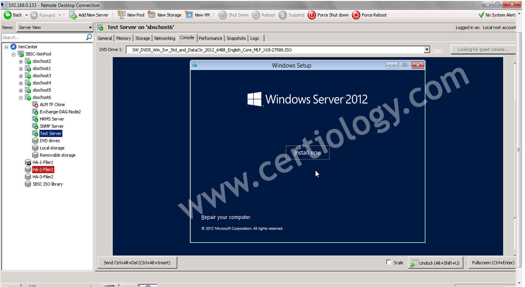Click Repair your computer link
Screen dimensions: 525x287
[226, 217]
